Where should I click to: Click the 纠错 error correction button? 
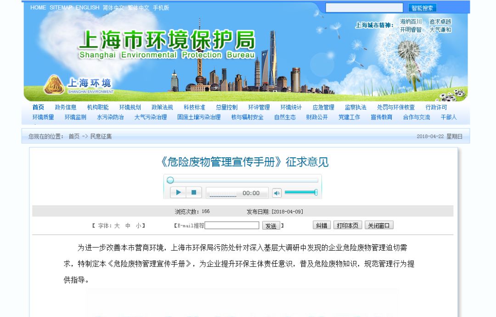[x=321, y=225]
